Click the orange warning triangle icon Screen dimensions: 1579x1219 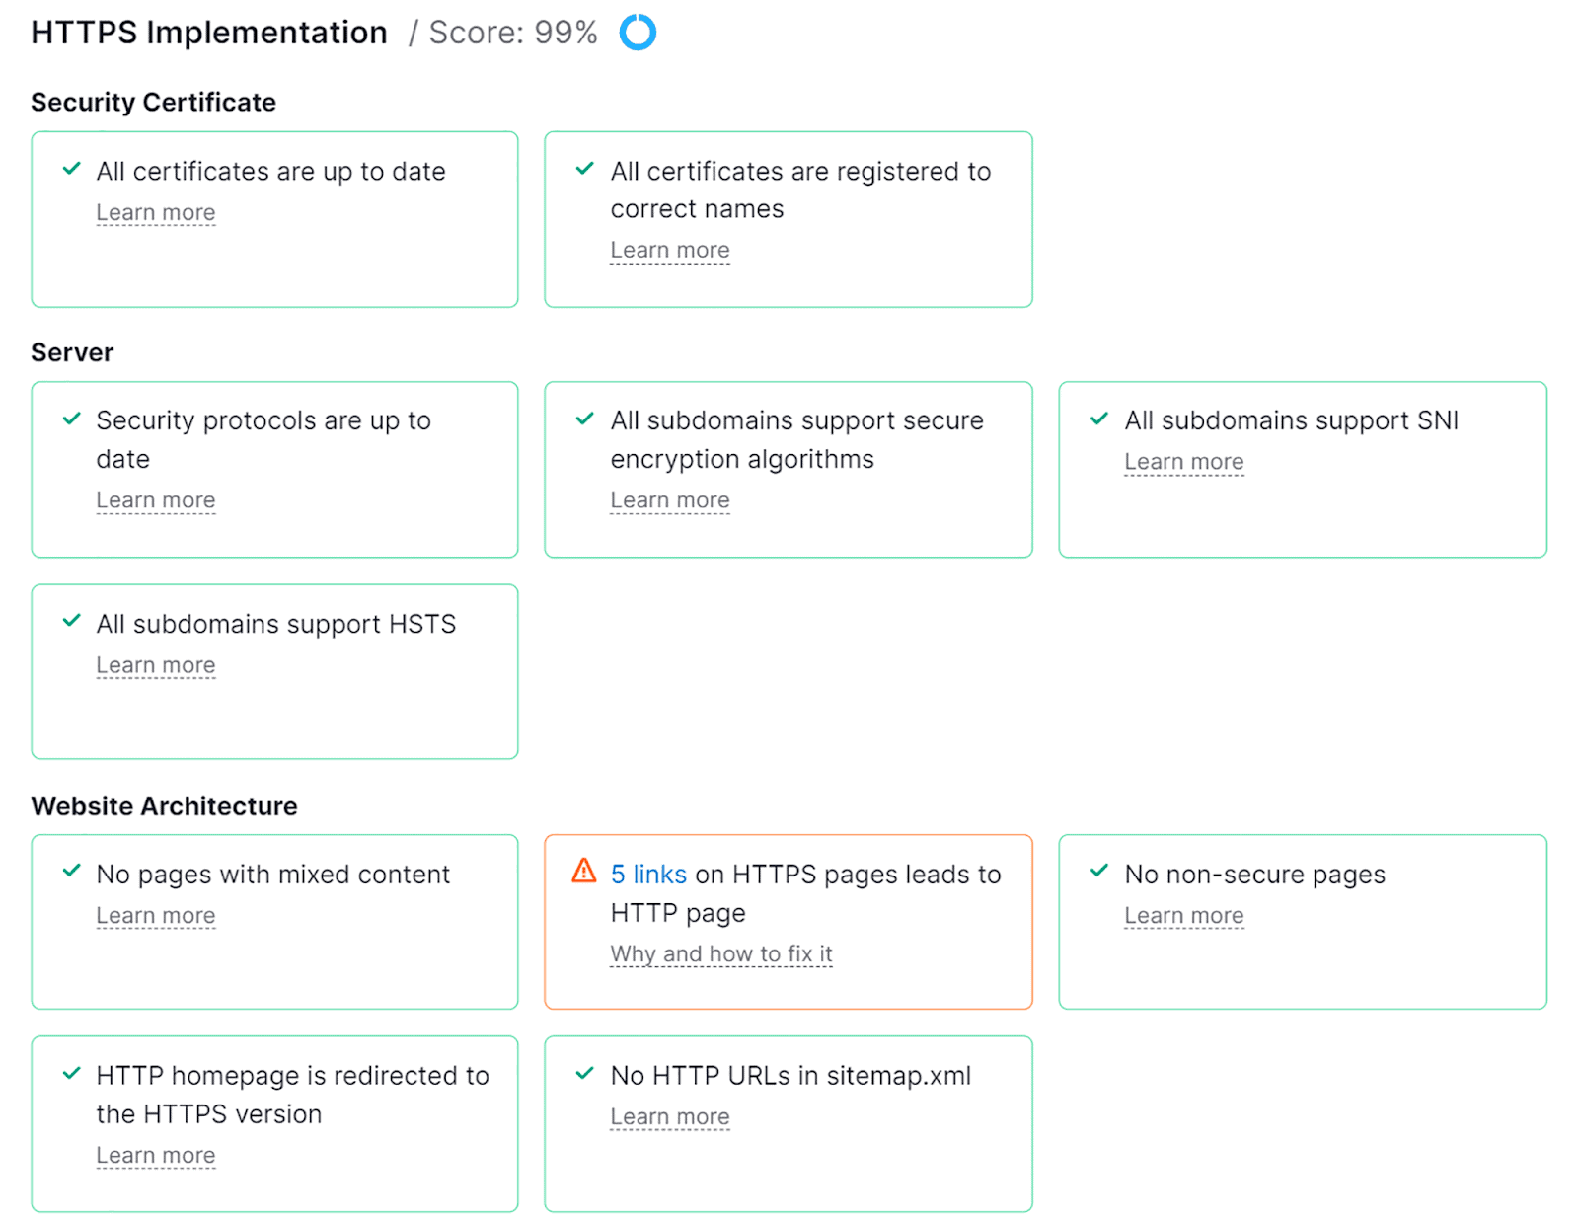coord(584,873)
